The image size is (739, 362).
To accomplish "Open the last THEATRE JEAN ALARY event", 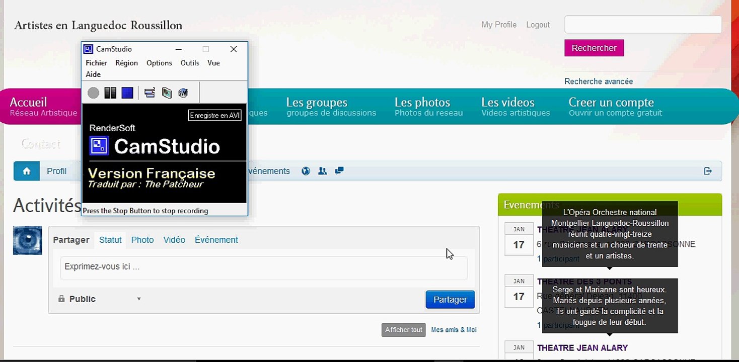I will pyautogui.click(x=582, y=348).
